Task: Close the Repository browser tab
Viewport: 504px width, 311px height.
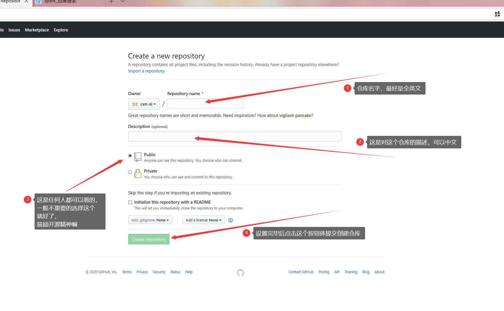Action: (26, 1)
